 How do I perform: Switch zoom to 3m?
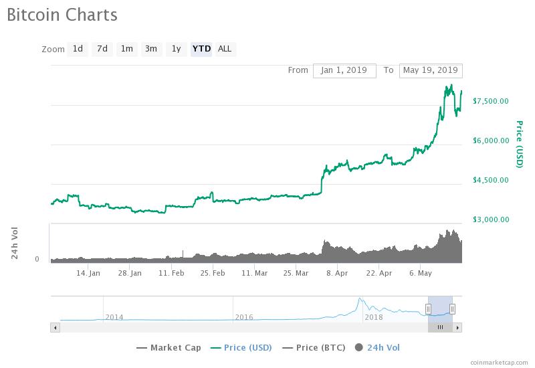[x=151, y=49]
